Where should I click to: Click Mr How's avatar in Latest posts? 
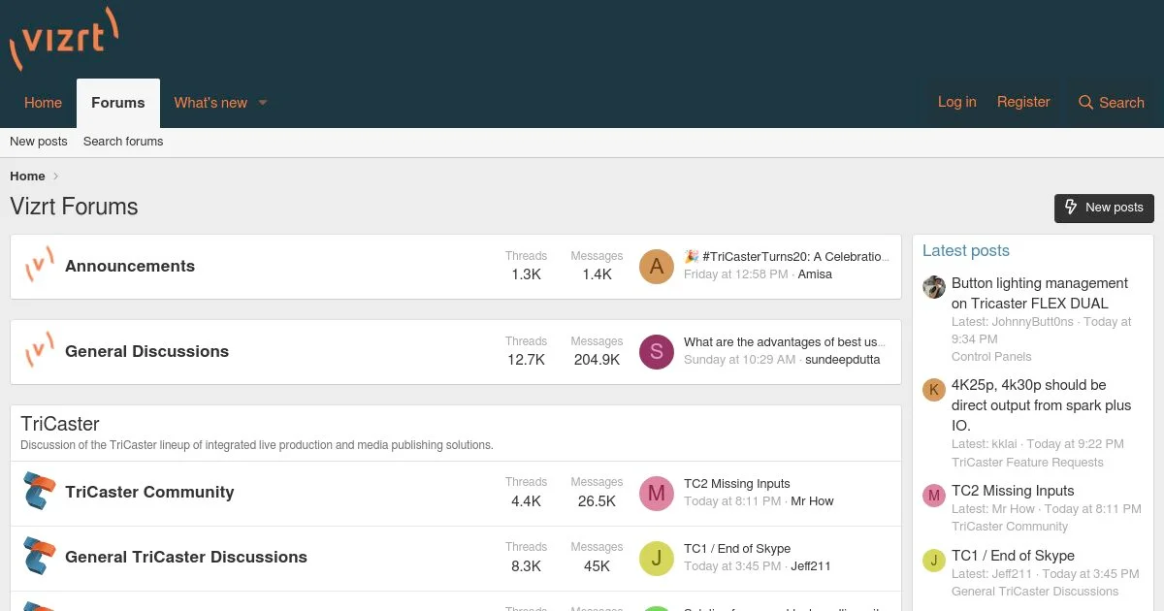[934, 495]
